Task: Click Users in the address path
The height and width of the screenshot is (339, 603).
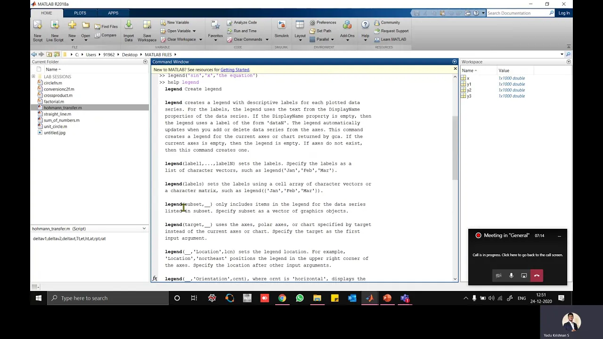Action: coord(91,55)
